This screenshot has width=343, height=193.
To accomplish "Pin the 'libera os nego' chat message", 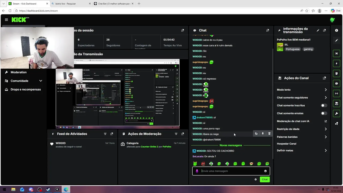I will point(263,134).
